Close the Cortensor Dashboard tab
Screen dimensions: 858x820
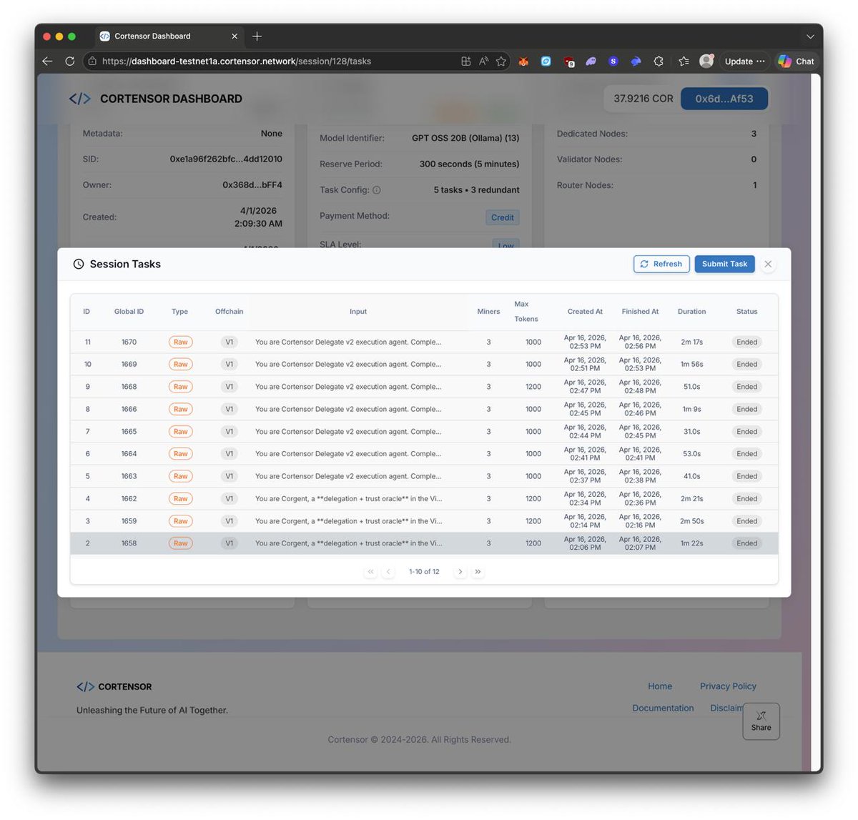(235, 36)
